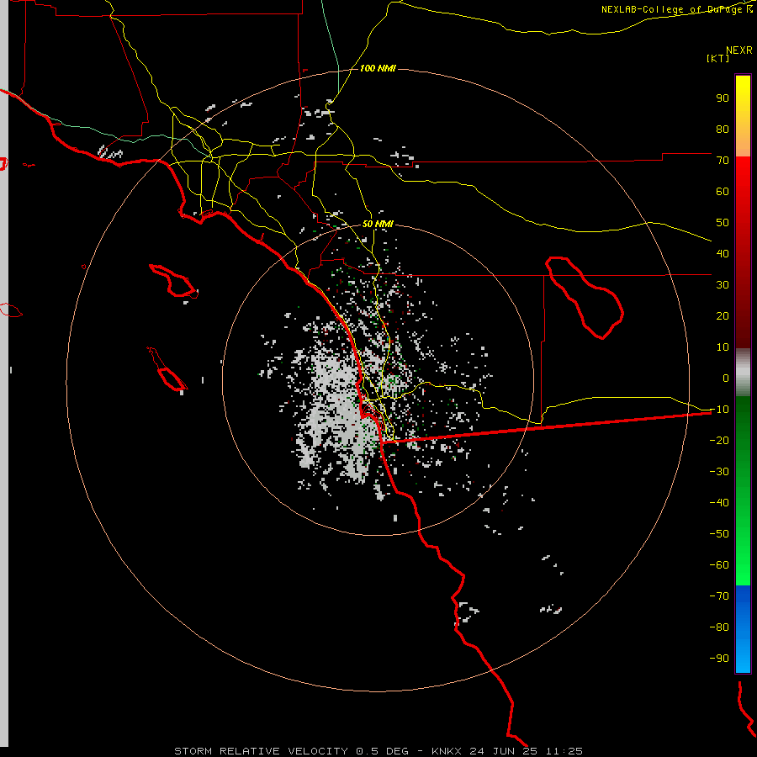757x757 pixels.
Task: Click the -60 value on the velocity scale
Action: click(719, 565)
